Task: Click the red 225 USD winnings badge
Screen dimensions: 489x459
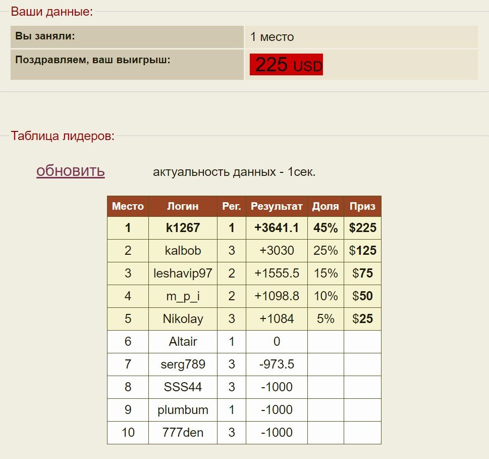Action: tap(286, 65)
